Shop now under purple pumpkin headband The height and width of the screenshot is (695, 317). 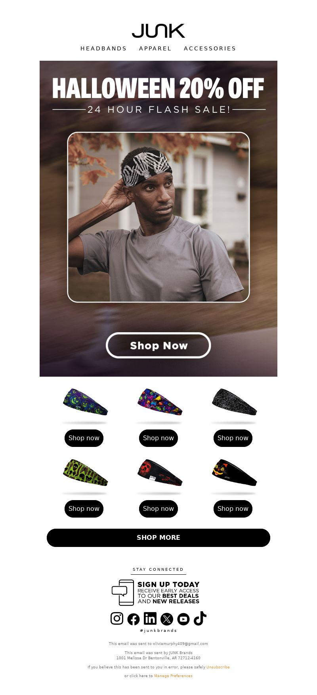[x=84, y=438]
